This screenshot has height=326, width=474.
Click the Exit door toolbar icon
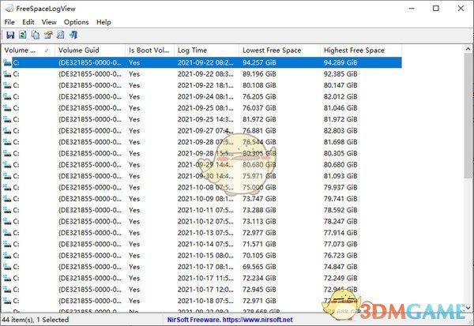pos(73,35)
